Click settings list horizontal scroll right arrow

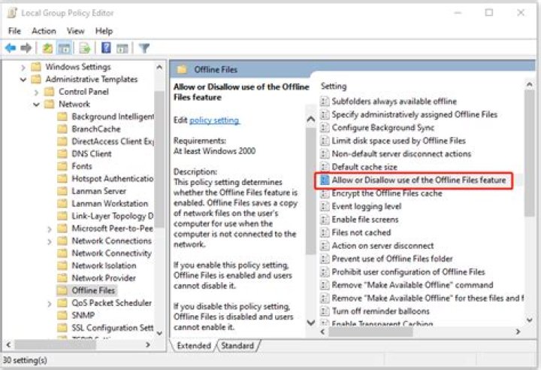(x=518, y=332)
